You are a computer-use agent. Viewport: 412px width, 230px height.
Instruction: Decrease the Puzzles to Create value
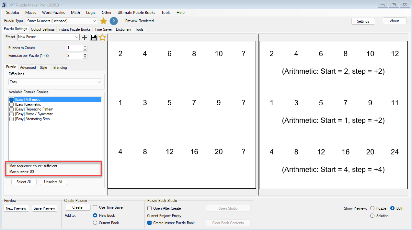point(85,49)
